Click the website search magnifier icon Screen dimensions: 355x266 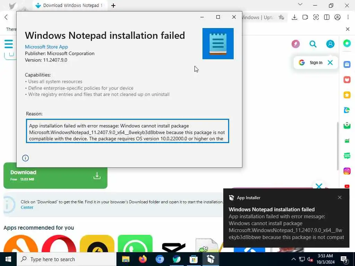pyautogui.click(x=313, y=44)
